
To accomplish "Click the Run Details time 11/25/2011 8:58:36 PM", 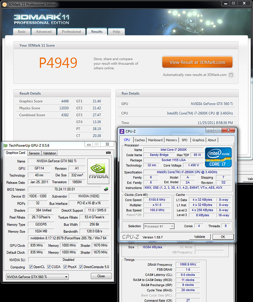I will [x=215, y=123].
